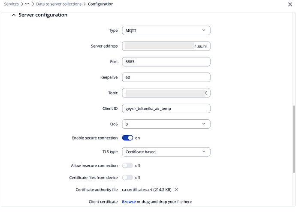Click the Configuration breadcrumb label
This screenshot has width=296, height=212.
[101, 4]
